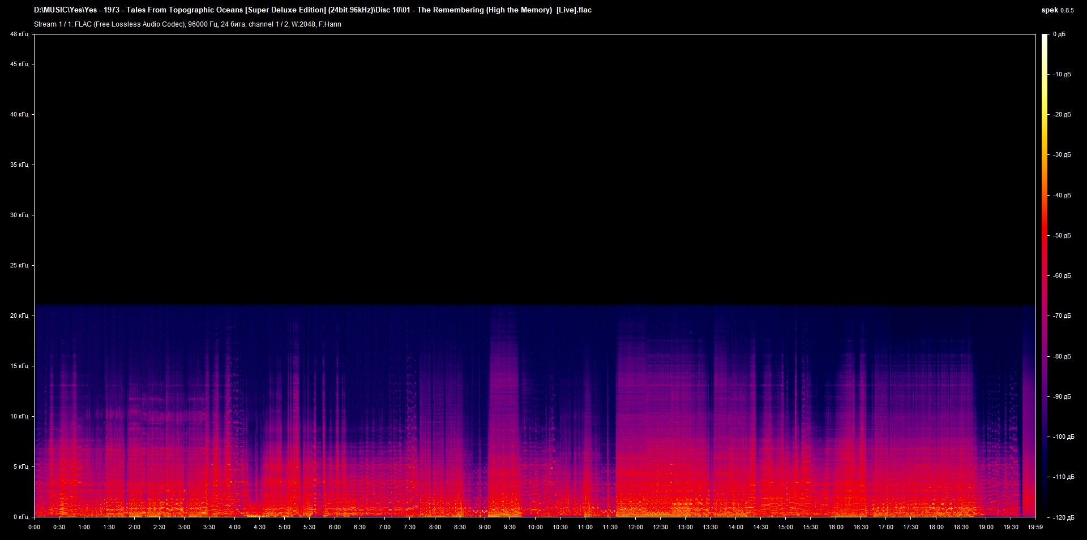Click the 11:30 time axis marker
The width and height of the screenshot is (1087, 540).
click(610, 527)
